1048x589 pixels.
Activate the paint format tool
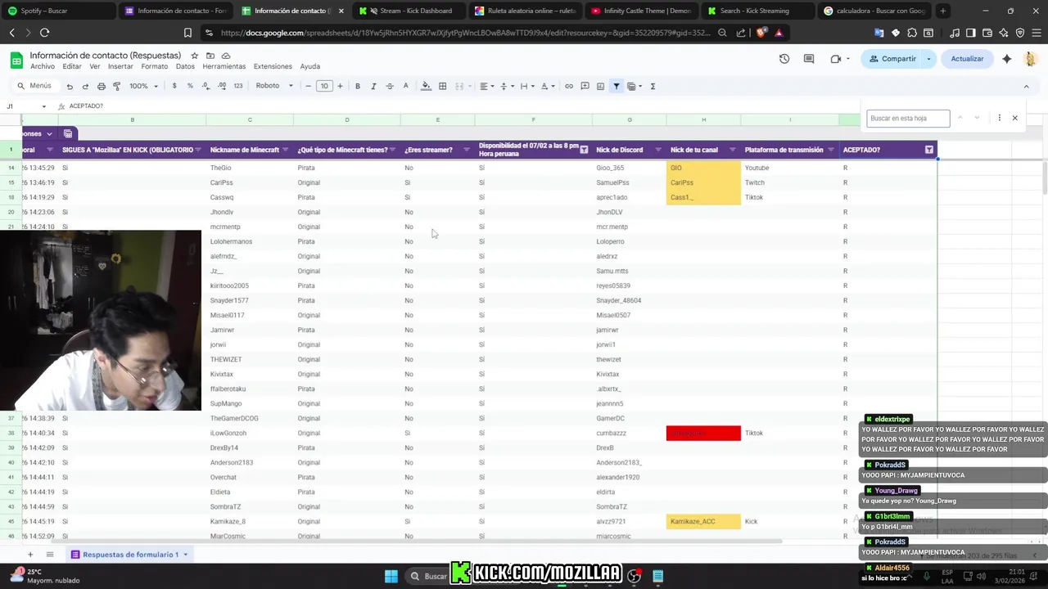click(117, 86)
